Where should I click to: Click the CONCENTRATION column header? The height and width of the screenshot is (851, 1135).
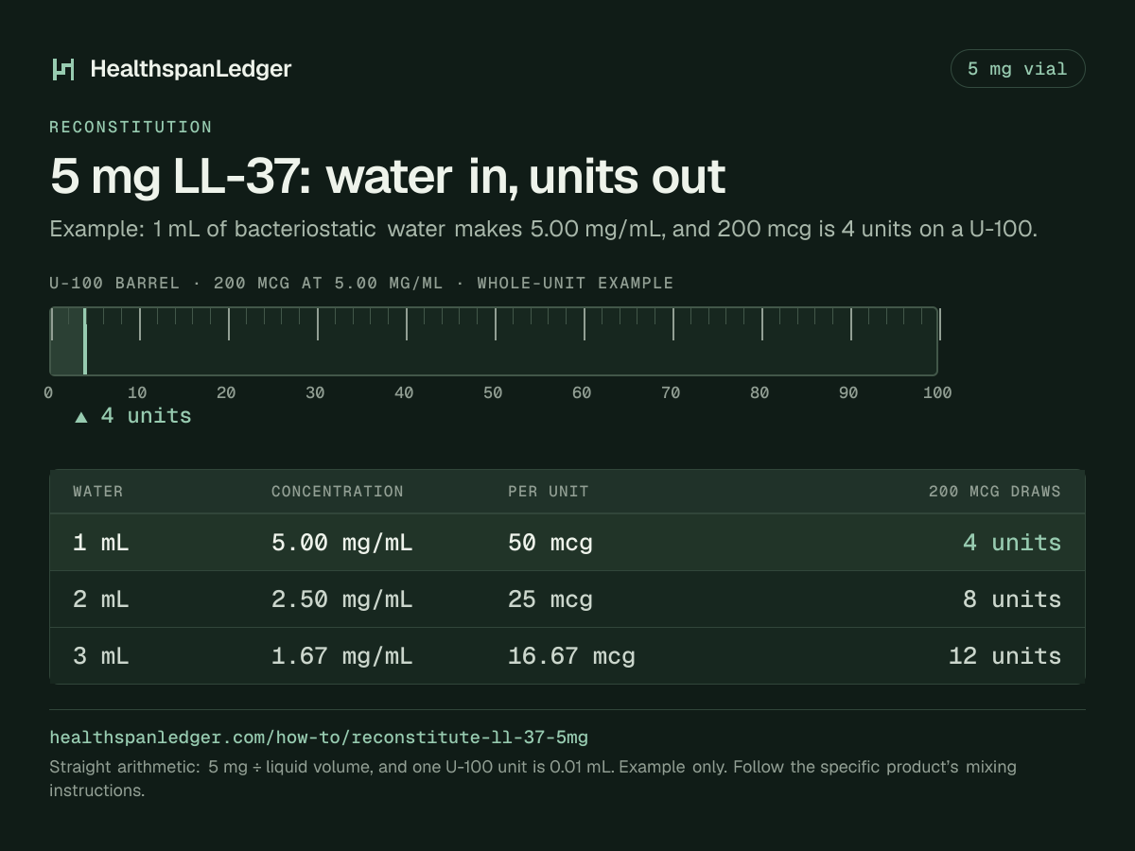click(x=338, y=492)
